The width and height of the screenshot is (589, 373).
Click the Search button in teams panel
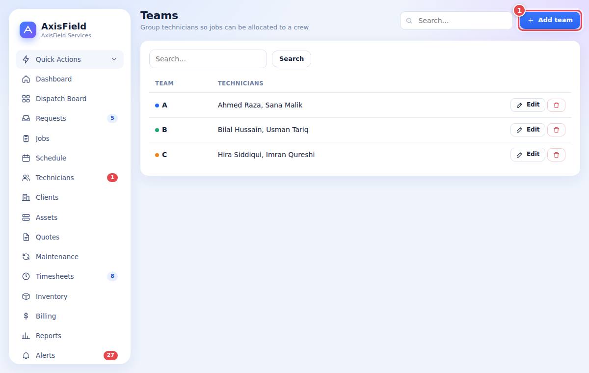(x=292, y=59)
